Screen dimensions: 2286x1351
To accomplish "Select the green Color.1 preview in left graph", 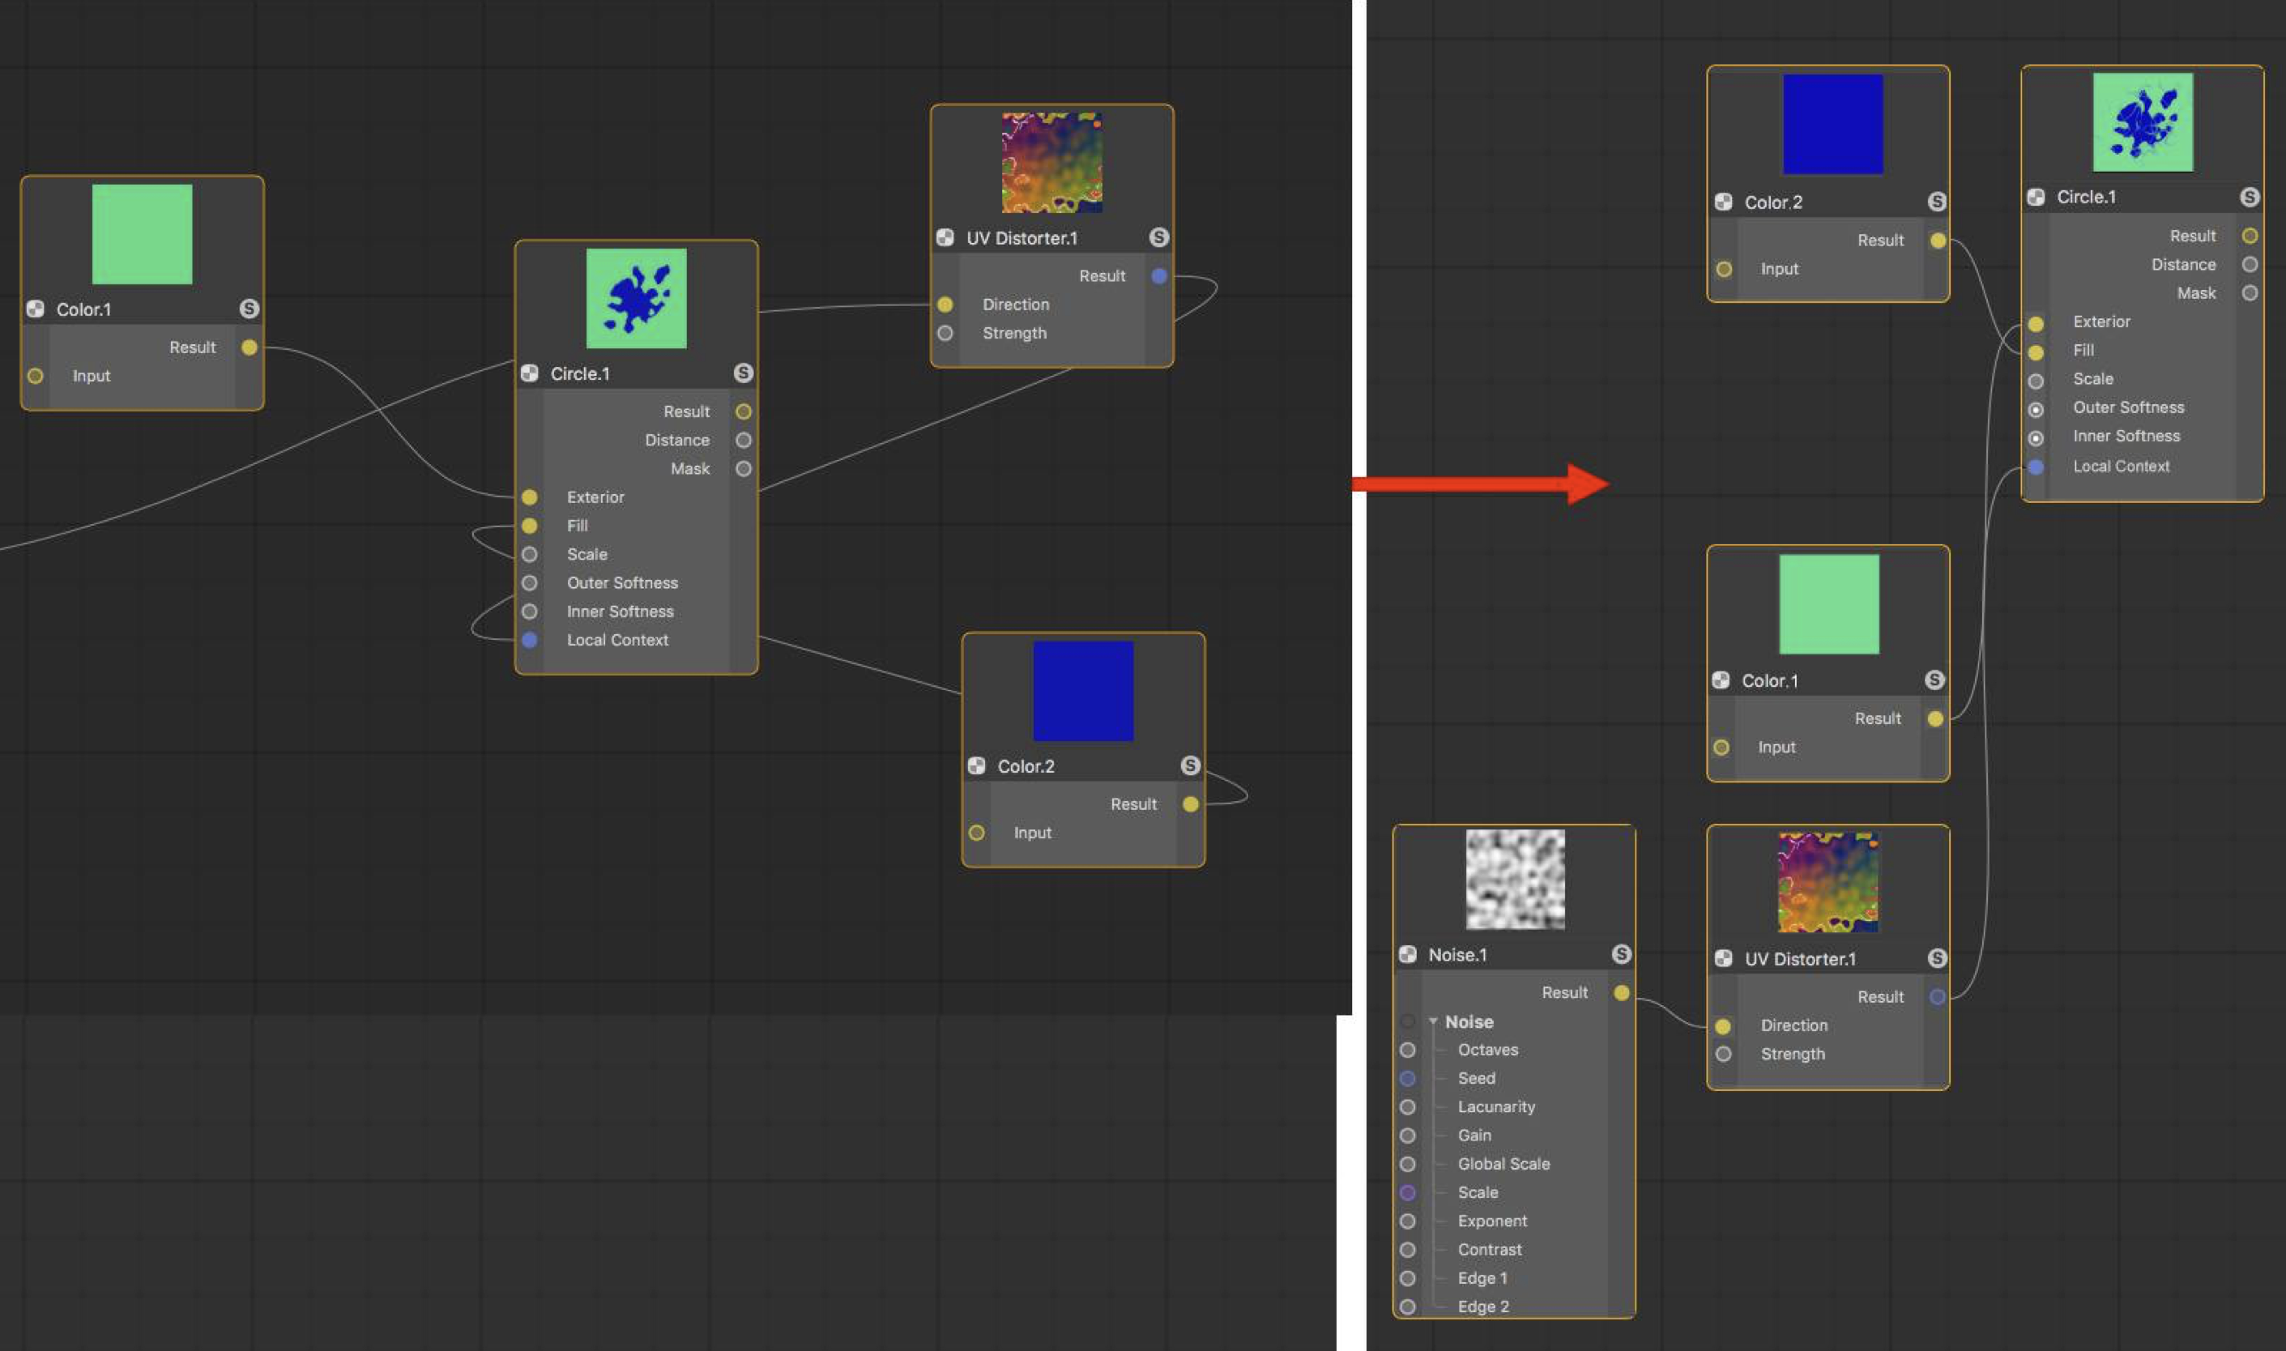I will coord(142,234).
